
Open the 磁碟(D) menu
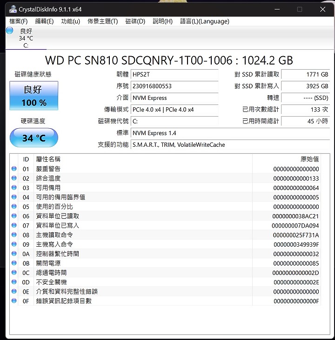[135, 21]
